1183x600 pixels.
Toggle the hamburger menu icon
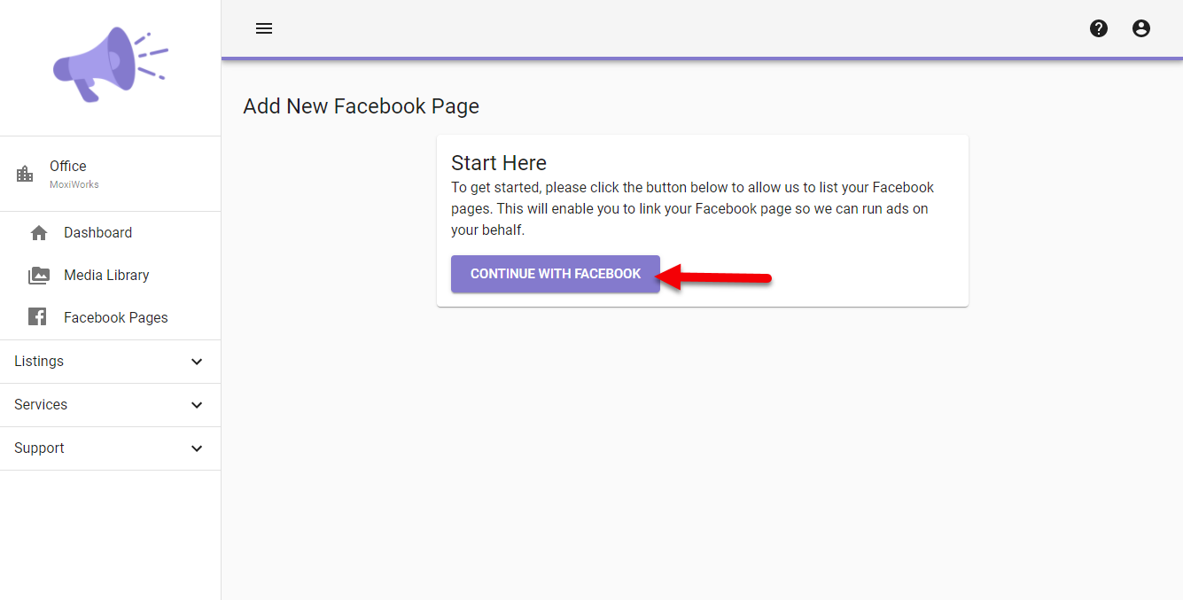[264, 28]
